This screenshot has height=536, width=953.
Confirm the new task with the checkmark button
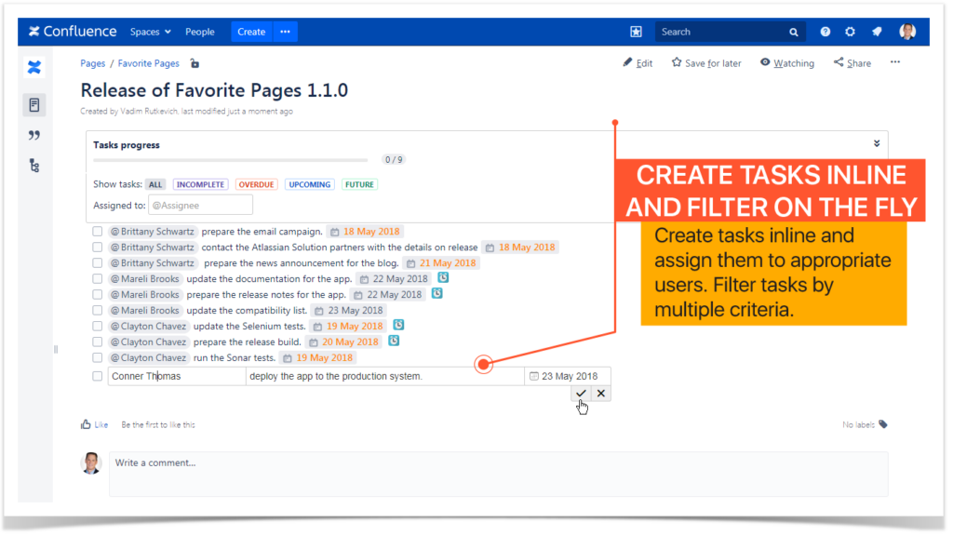[581, 392]
